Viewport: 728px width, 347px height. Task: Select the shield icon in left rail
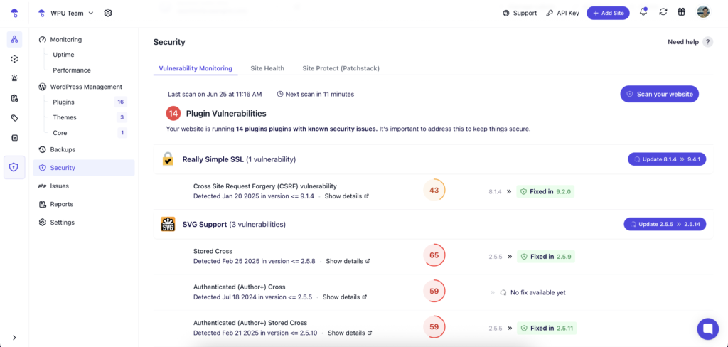coord(14,167)
